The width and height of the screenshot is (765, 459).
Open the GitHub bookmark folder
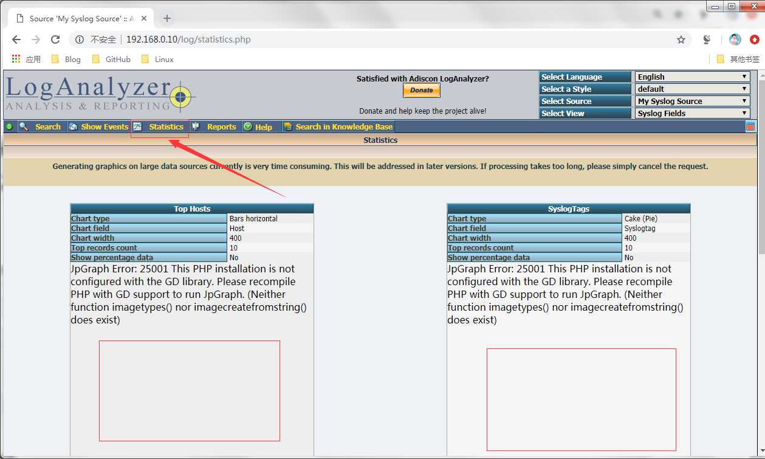click(x=111, y=59)
